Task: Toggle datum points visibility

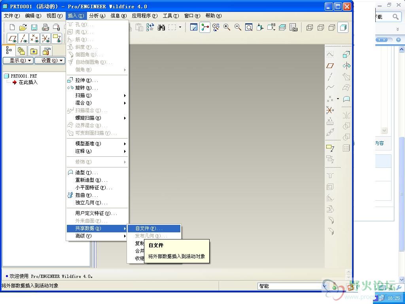Action: tap(34, 38)
